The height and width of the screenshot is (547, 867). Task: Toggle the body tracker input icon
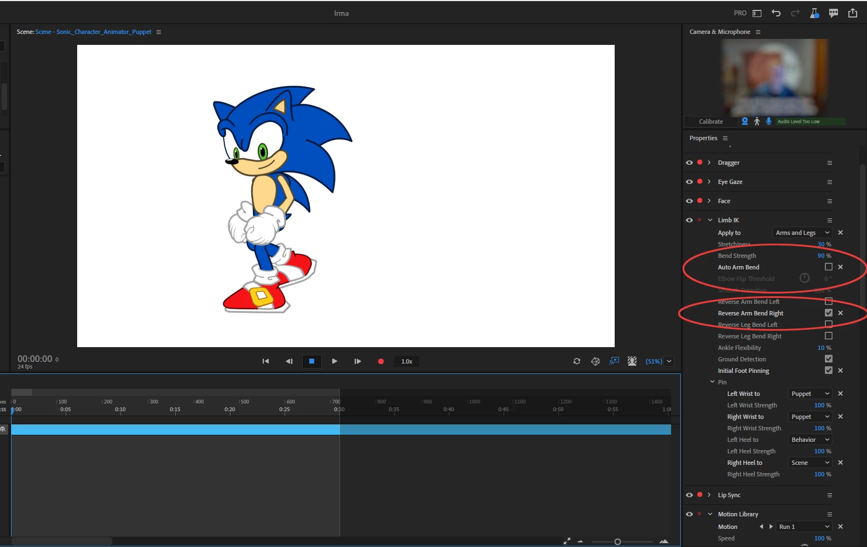tap(757, 122)
